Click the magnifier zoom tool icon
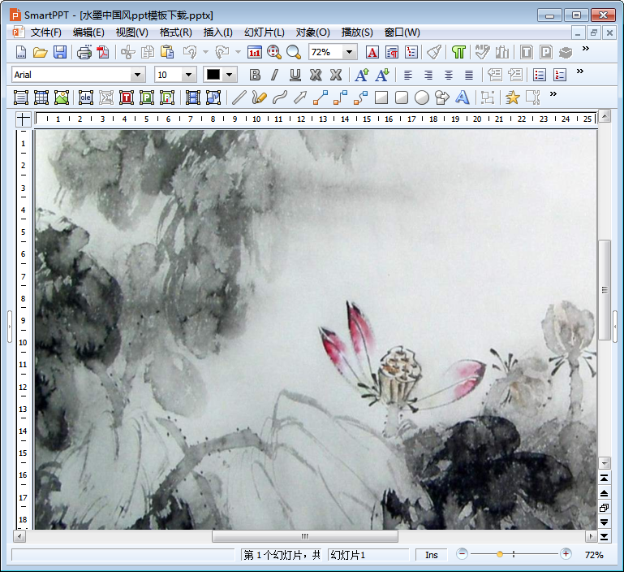The image size is (624, 572). click(x=293, y=52)
